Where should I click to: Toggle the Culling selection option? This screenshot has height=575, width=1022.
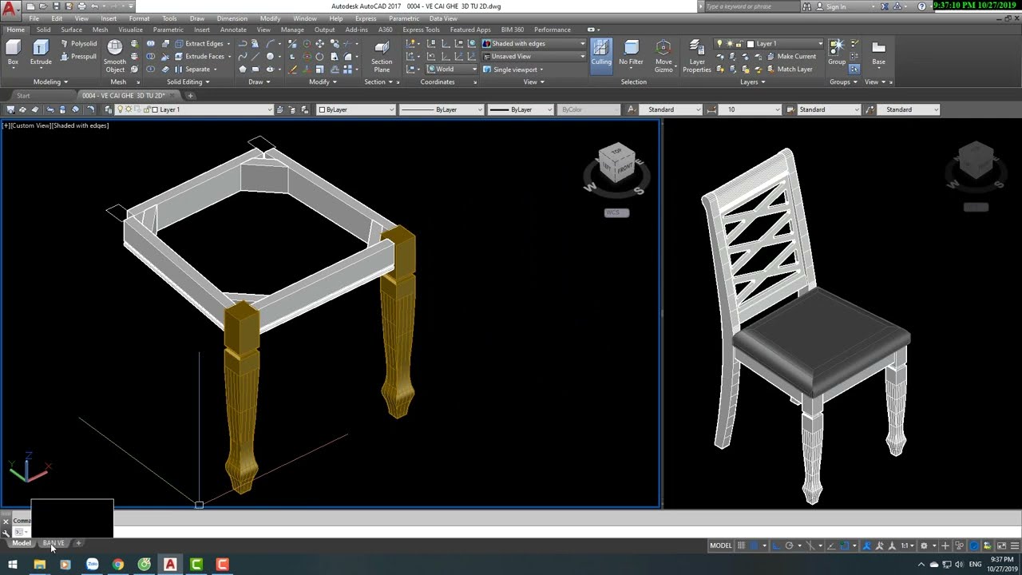point(601,53)
